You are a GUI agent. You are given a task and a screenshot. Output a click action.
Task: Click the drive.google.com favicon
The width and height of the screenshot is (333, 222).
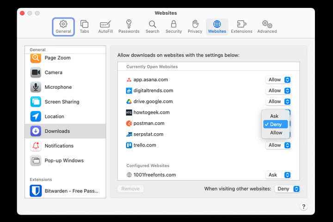pyautogui.click(x=129, y=102)
